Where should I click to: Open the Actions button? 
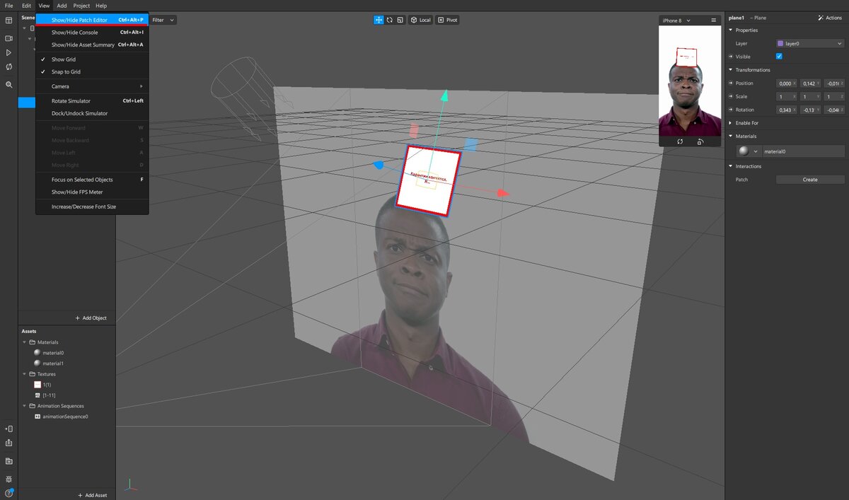[830, 18]
